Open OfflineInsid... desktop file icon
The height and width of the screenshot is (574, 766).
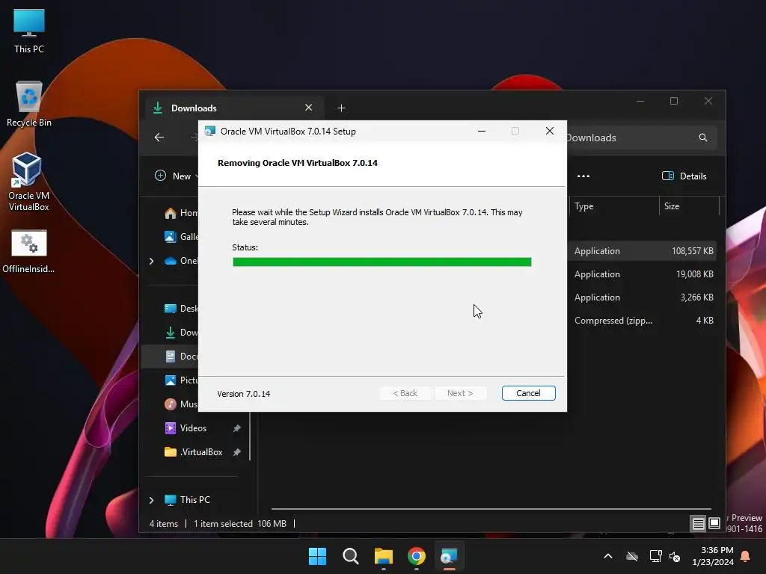click(28, 251)
